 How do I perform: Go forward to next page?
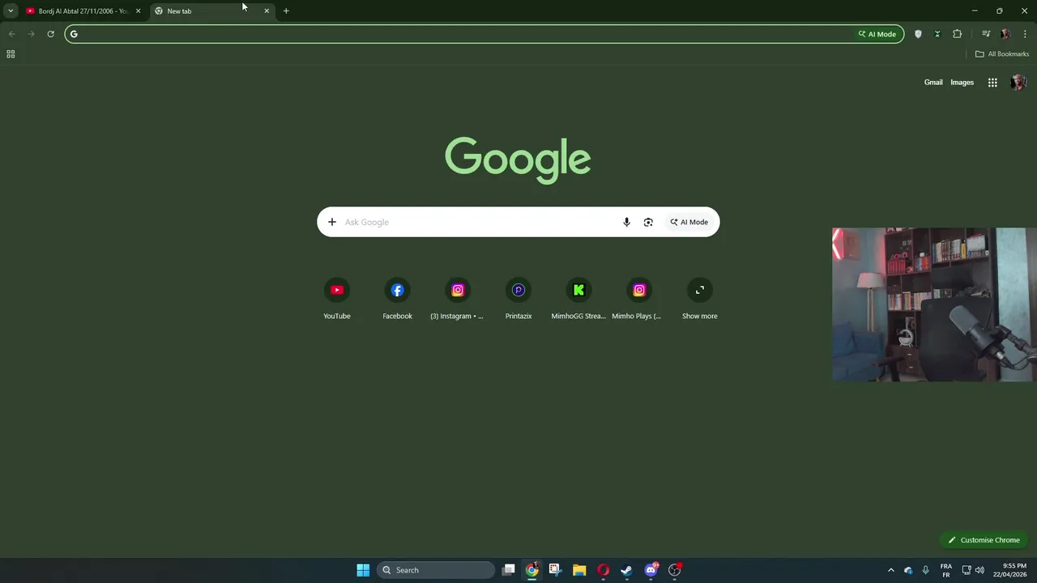pos(31,34)
